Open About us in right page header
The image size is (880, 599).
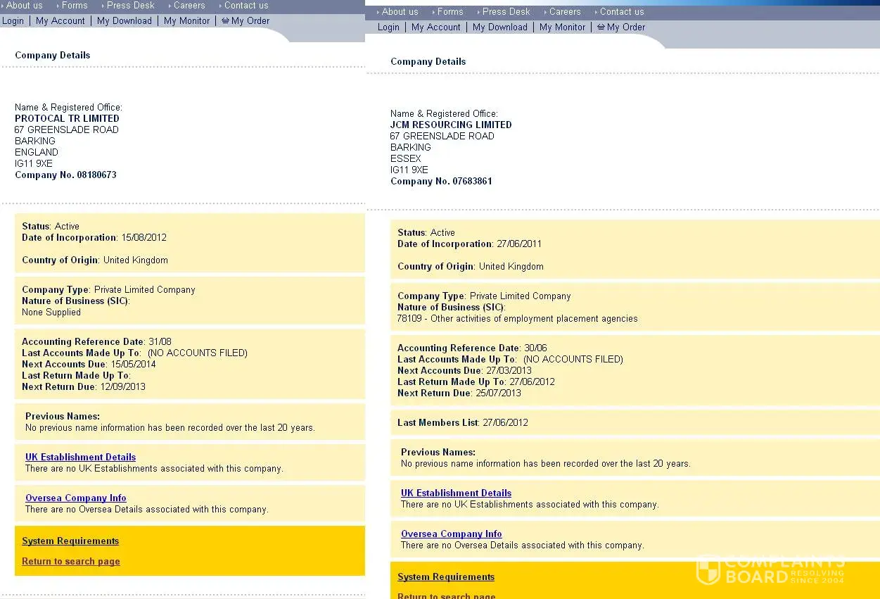[400, 12]
